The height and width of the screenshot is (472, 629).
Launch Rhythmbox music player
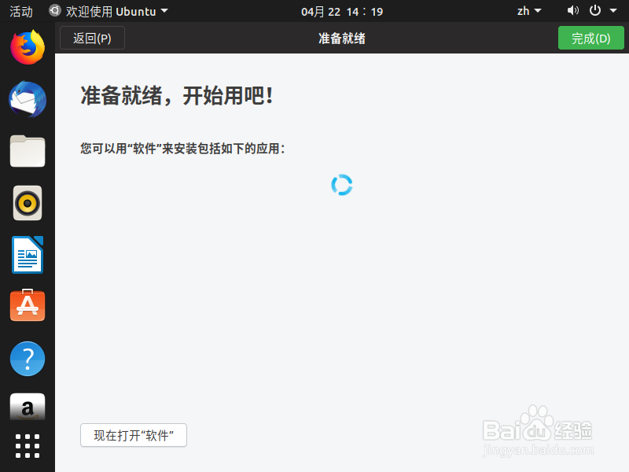click(28, 203)
